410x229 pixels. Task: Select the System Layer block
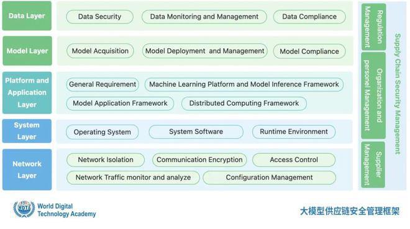[27, 131]
